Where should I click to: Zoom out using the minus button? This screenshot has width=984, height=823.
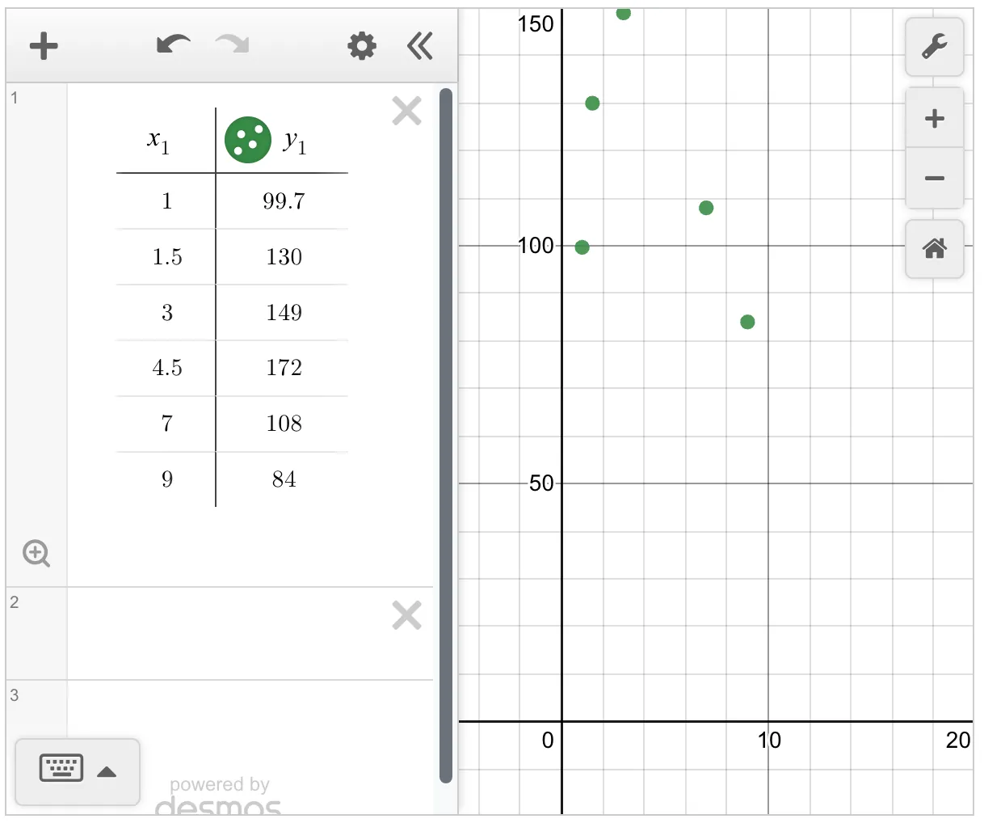pos(934,178)
